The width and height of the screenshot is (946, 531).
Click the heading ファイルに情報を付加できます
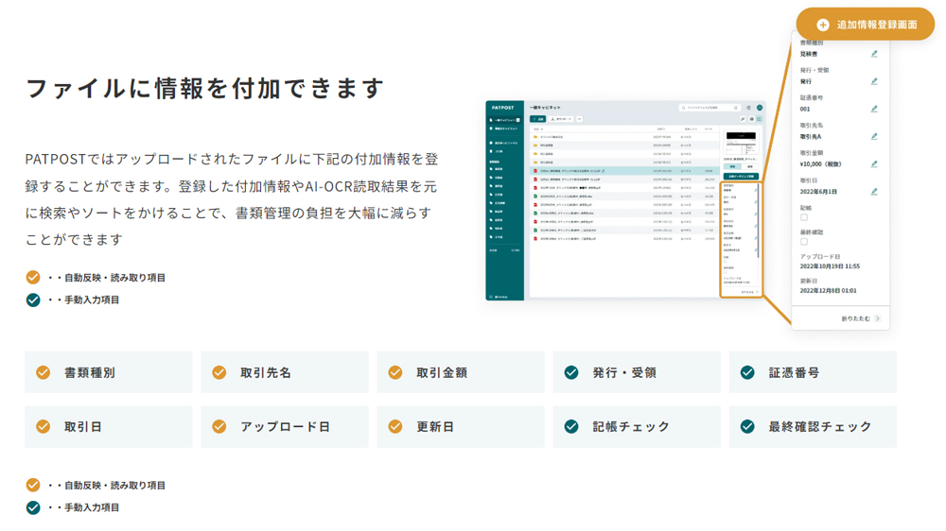(204, 89)
